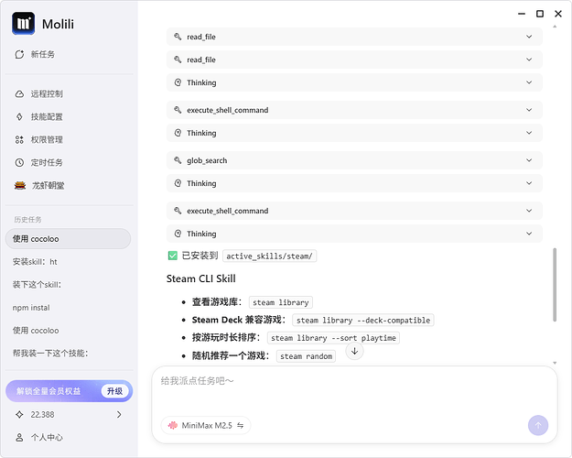Click the last Thinking lightbulb icon
This screenshot has height=458, width=572.
click(178, 234)
